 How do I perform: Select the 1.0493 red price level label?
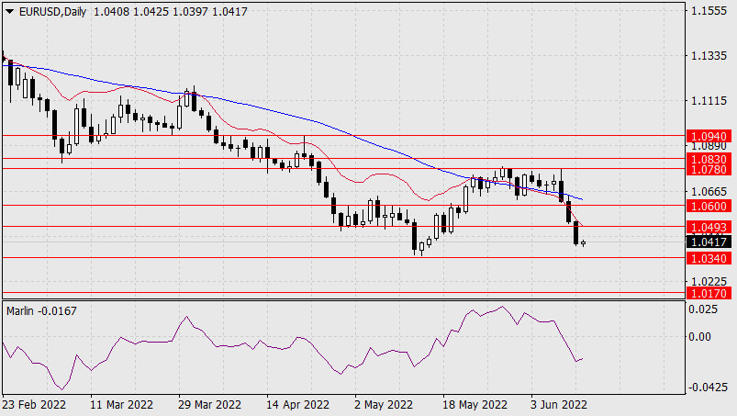(x=709, y=228)
